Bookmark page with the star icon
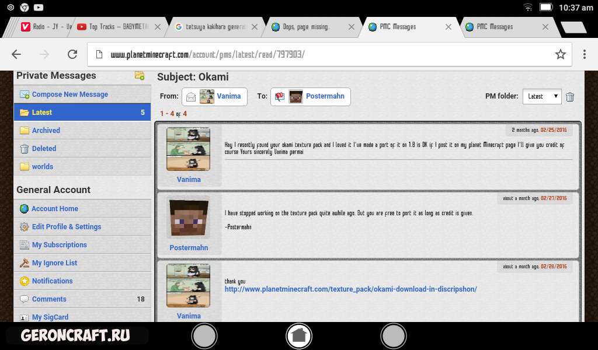This screenshot has height=350, width=598. coord(560,54)
